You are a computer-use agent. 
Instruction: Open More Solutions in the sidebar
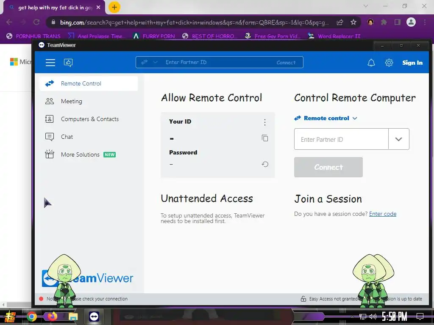pos(89,154)
